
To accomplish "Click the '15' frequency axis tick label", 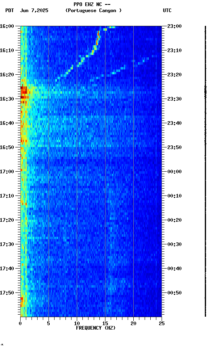I will pos(105,324).
